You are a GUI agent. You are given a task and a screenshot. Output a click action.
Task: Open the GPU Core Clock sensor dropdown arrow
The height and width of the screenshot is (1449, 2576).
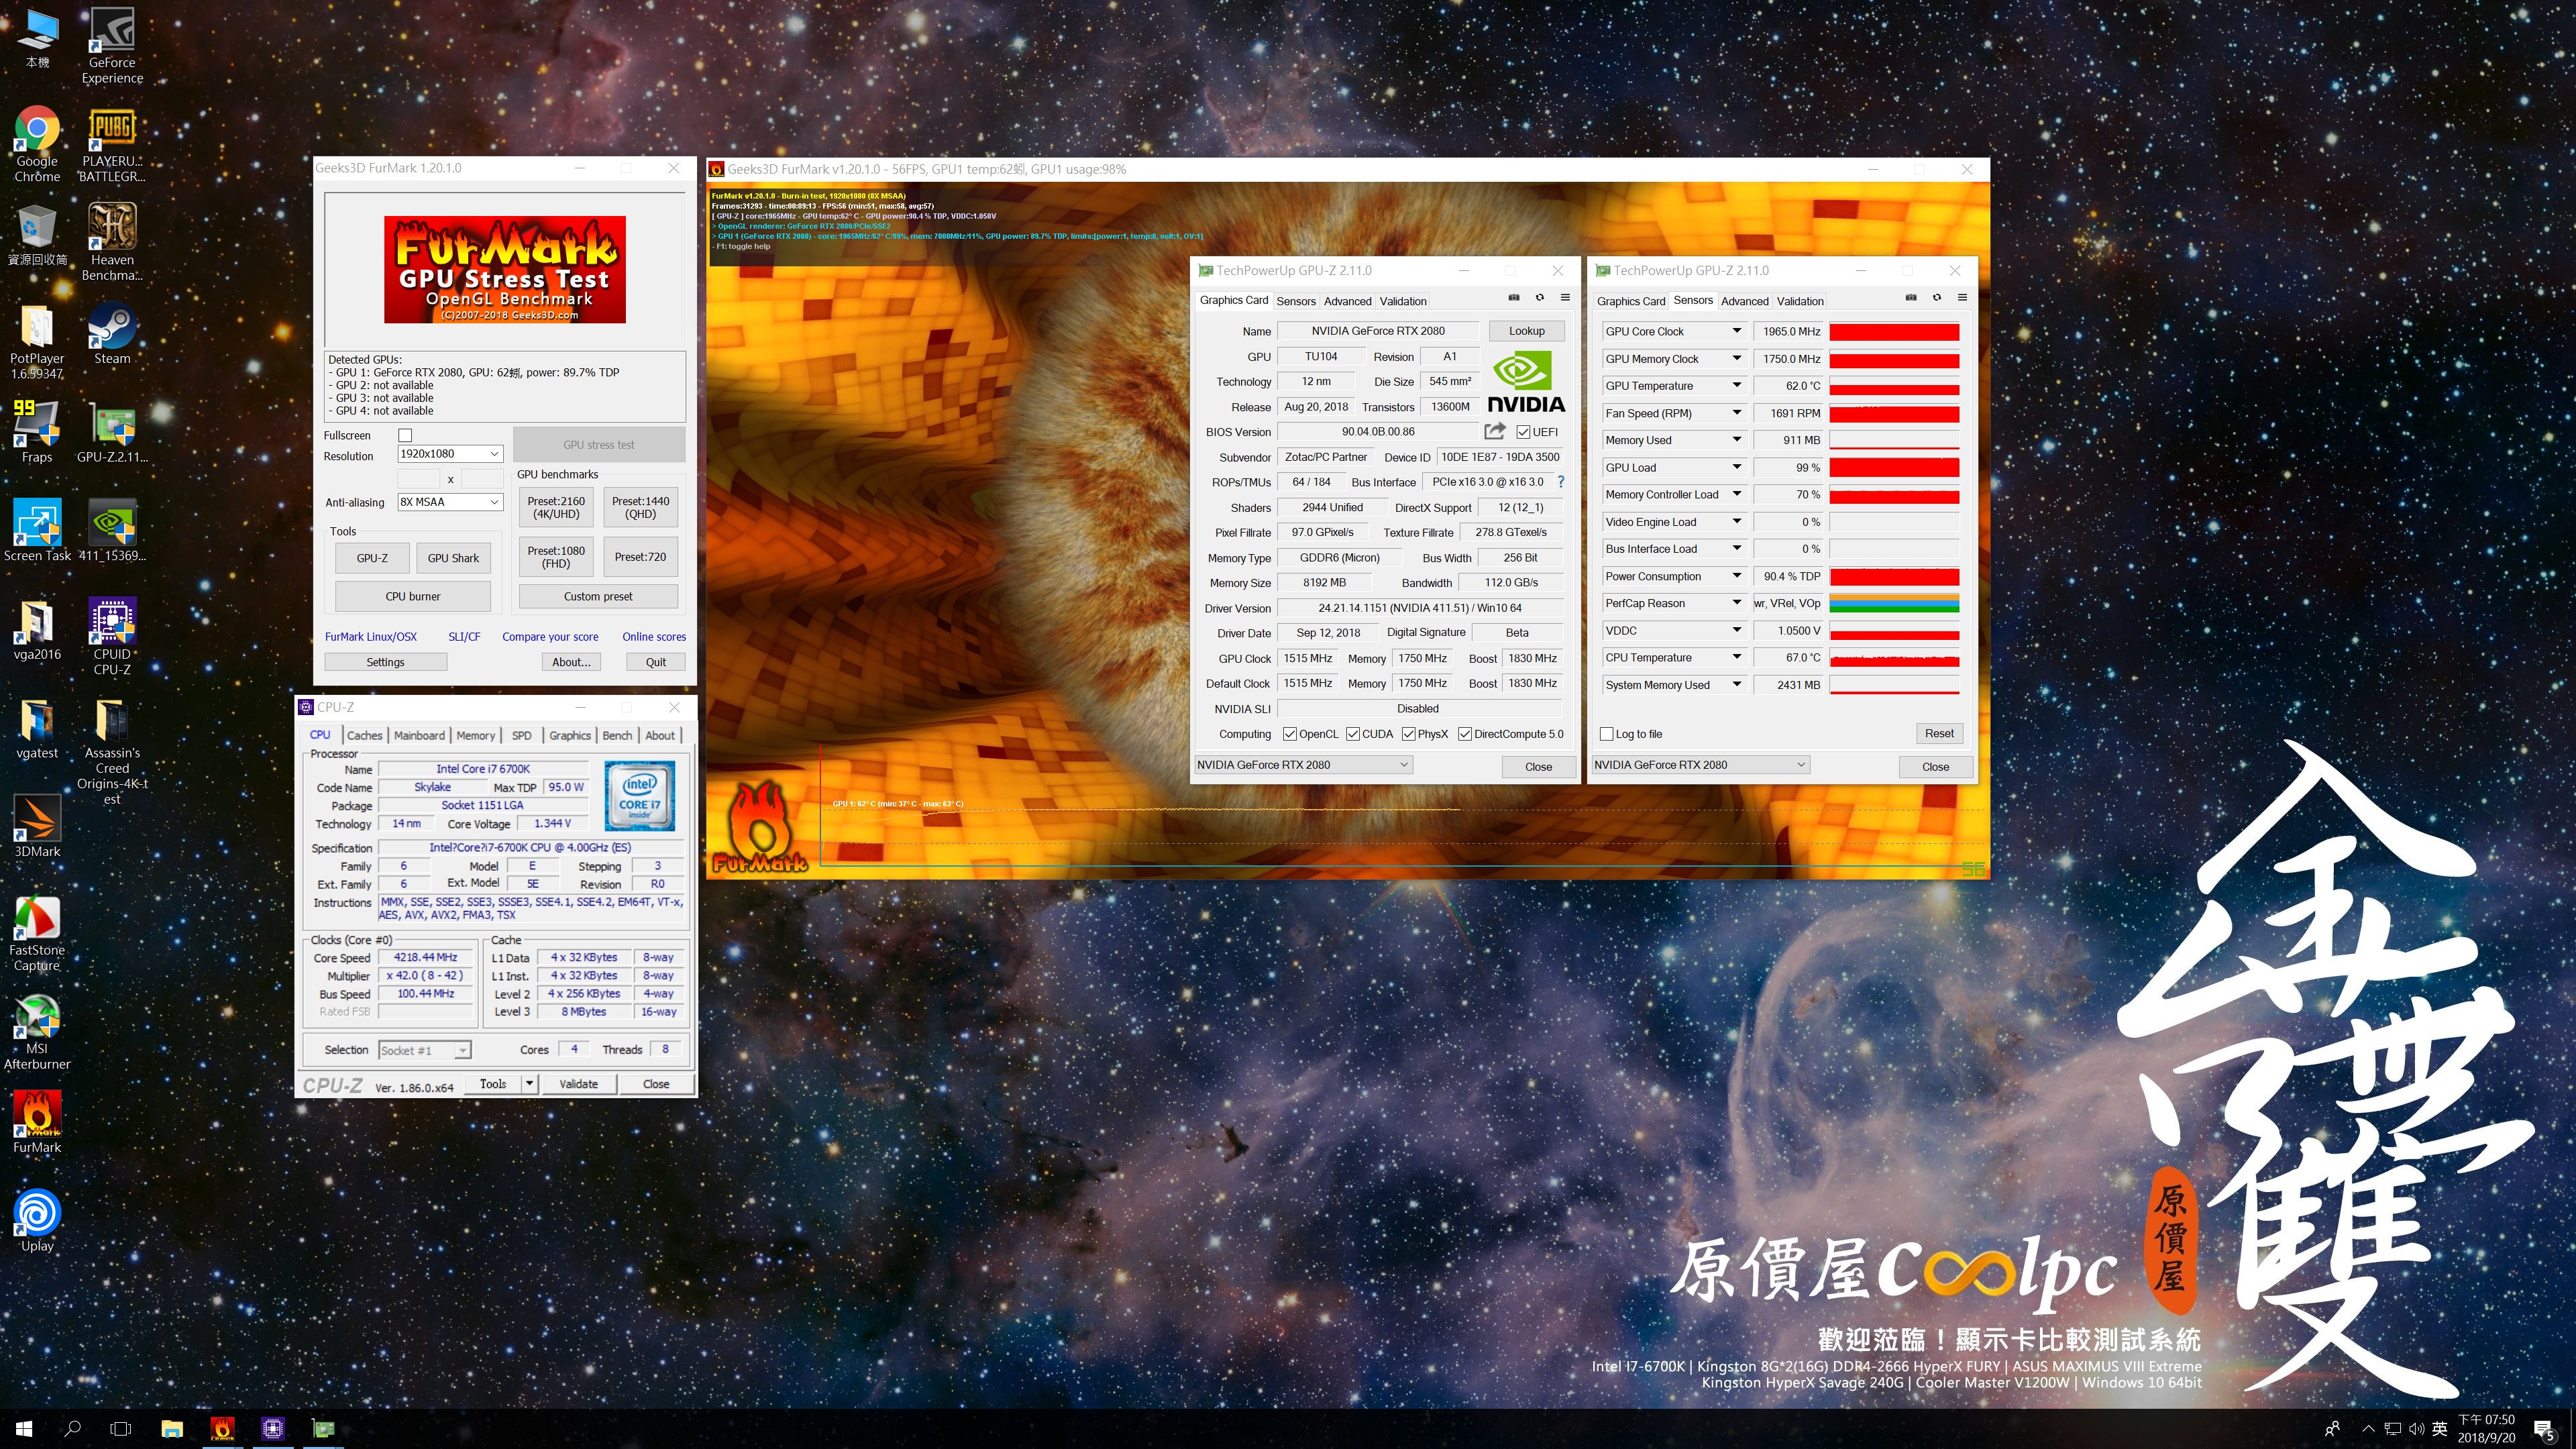pyautogui.click(x=1737, y=331)
